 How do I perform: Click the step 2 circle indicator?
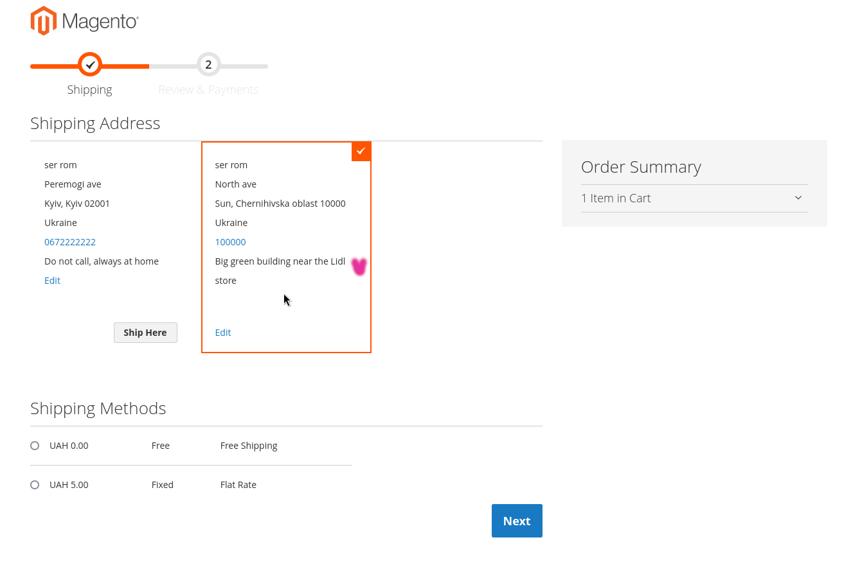point(208,65)
